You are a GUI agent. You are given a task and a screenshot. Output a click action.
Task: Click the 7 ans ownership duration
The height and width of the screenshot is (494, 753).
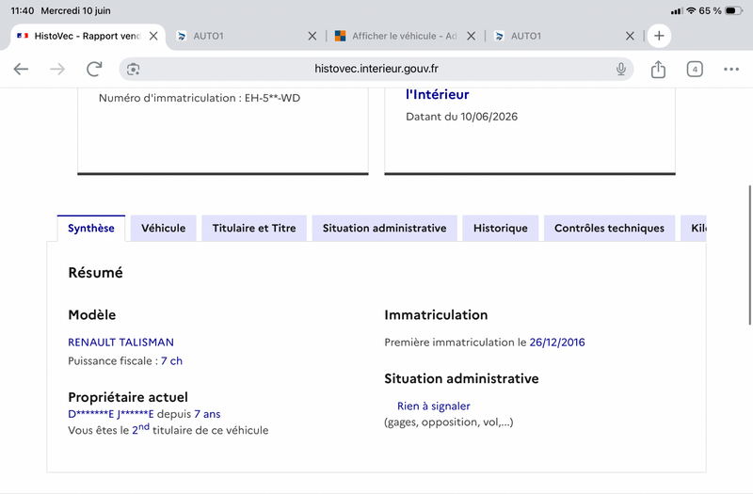(207, 414)
